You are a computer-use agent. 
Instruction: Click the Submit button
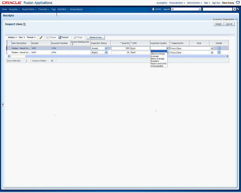tap(218, 24)
